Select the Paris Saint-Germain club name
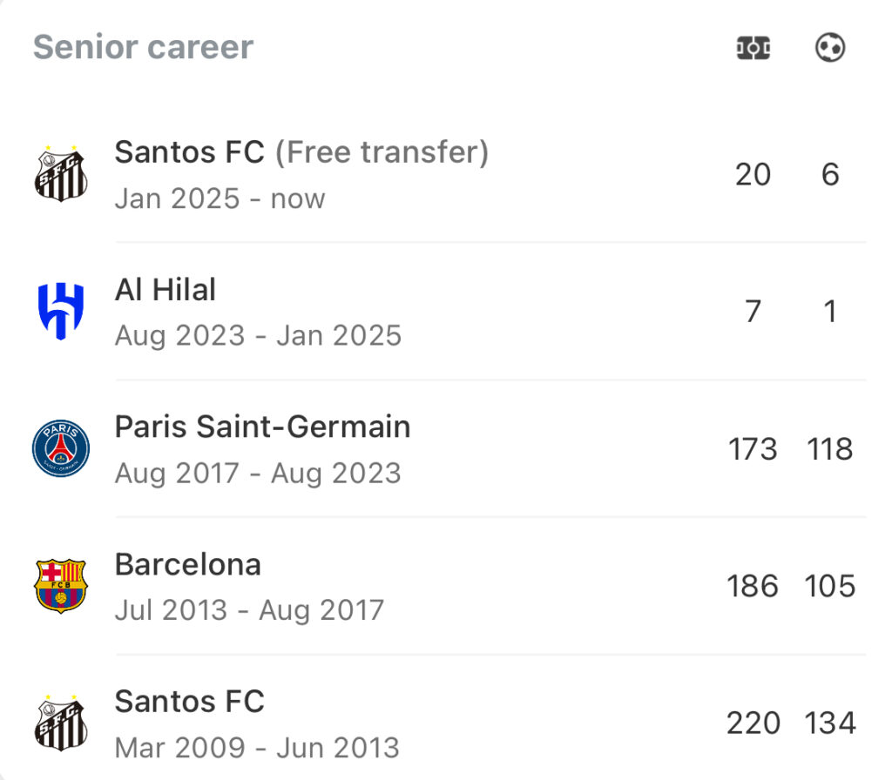 pos(262,427)
